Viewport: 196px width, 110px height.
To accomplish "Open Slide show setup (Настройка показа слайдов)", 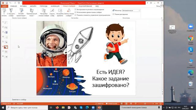I will (44, 12).
